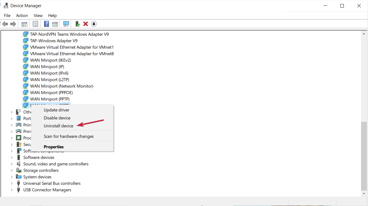Click the Universal Serial Bus controllers icon
This screenshot has height=206, width=368.
(19, 183)
